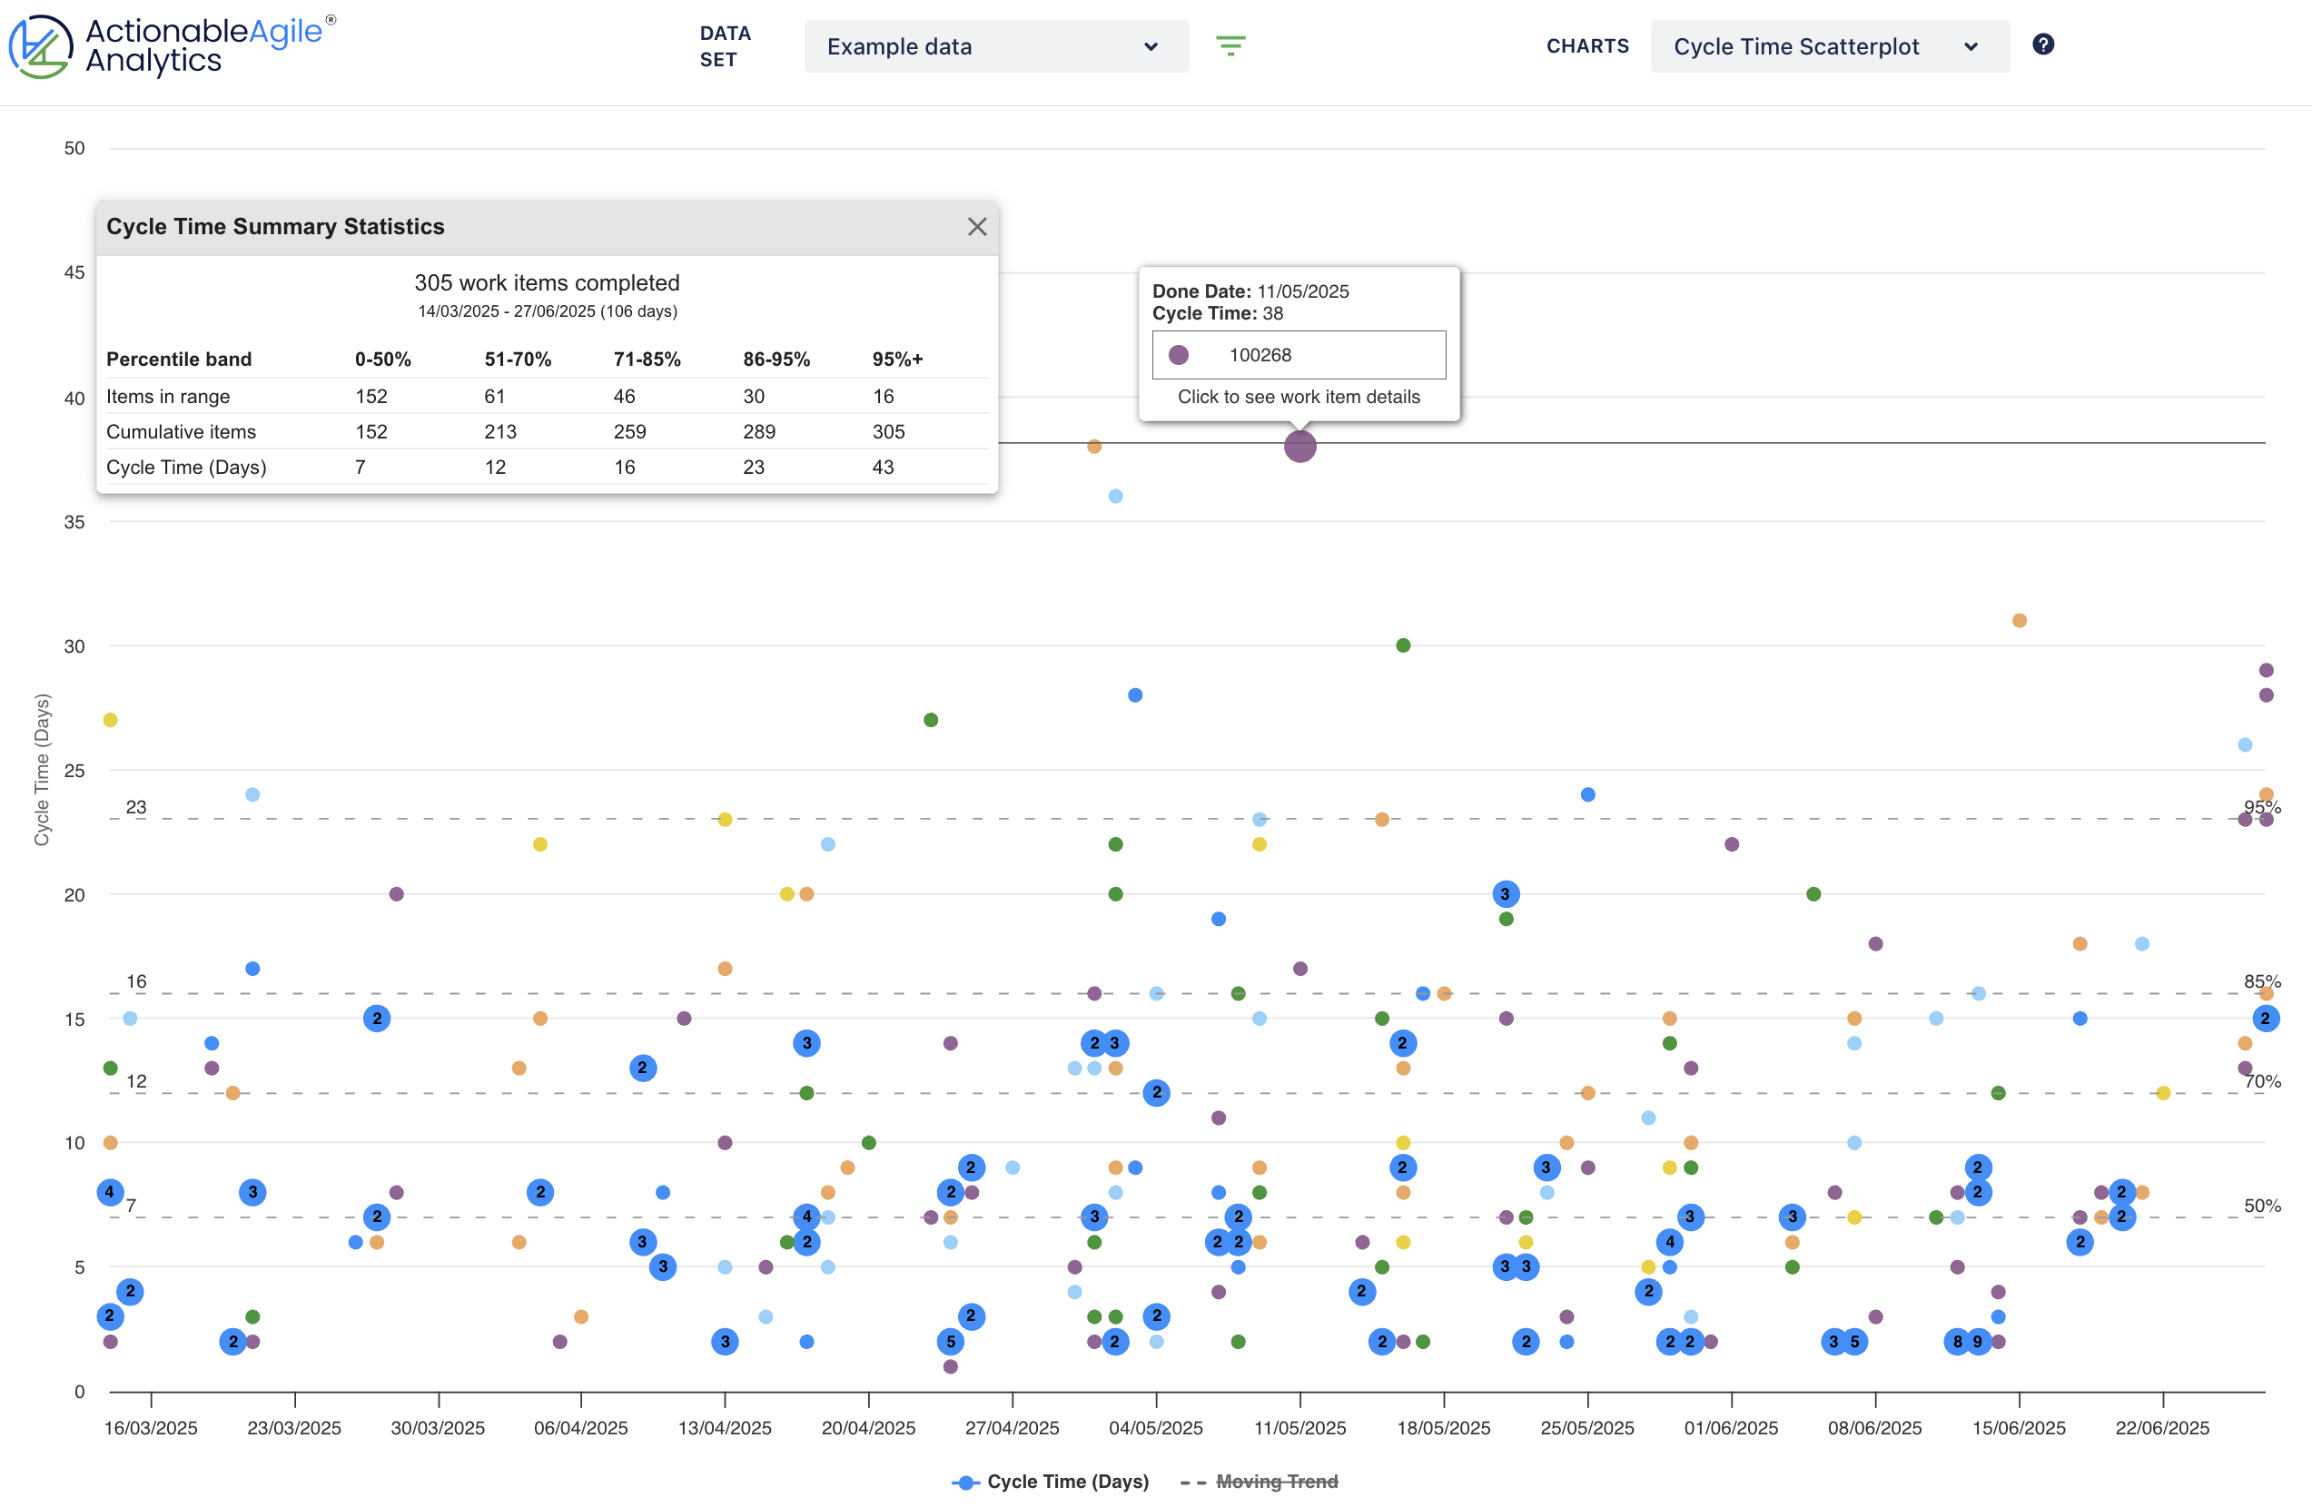This screenshot has height=1507, width=2312.
Task: Click the dashed Moving Trend legend icon
Action: (1193, 1482)
